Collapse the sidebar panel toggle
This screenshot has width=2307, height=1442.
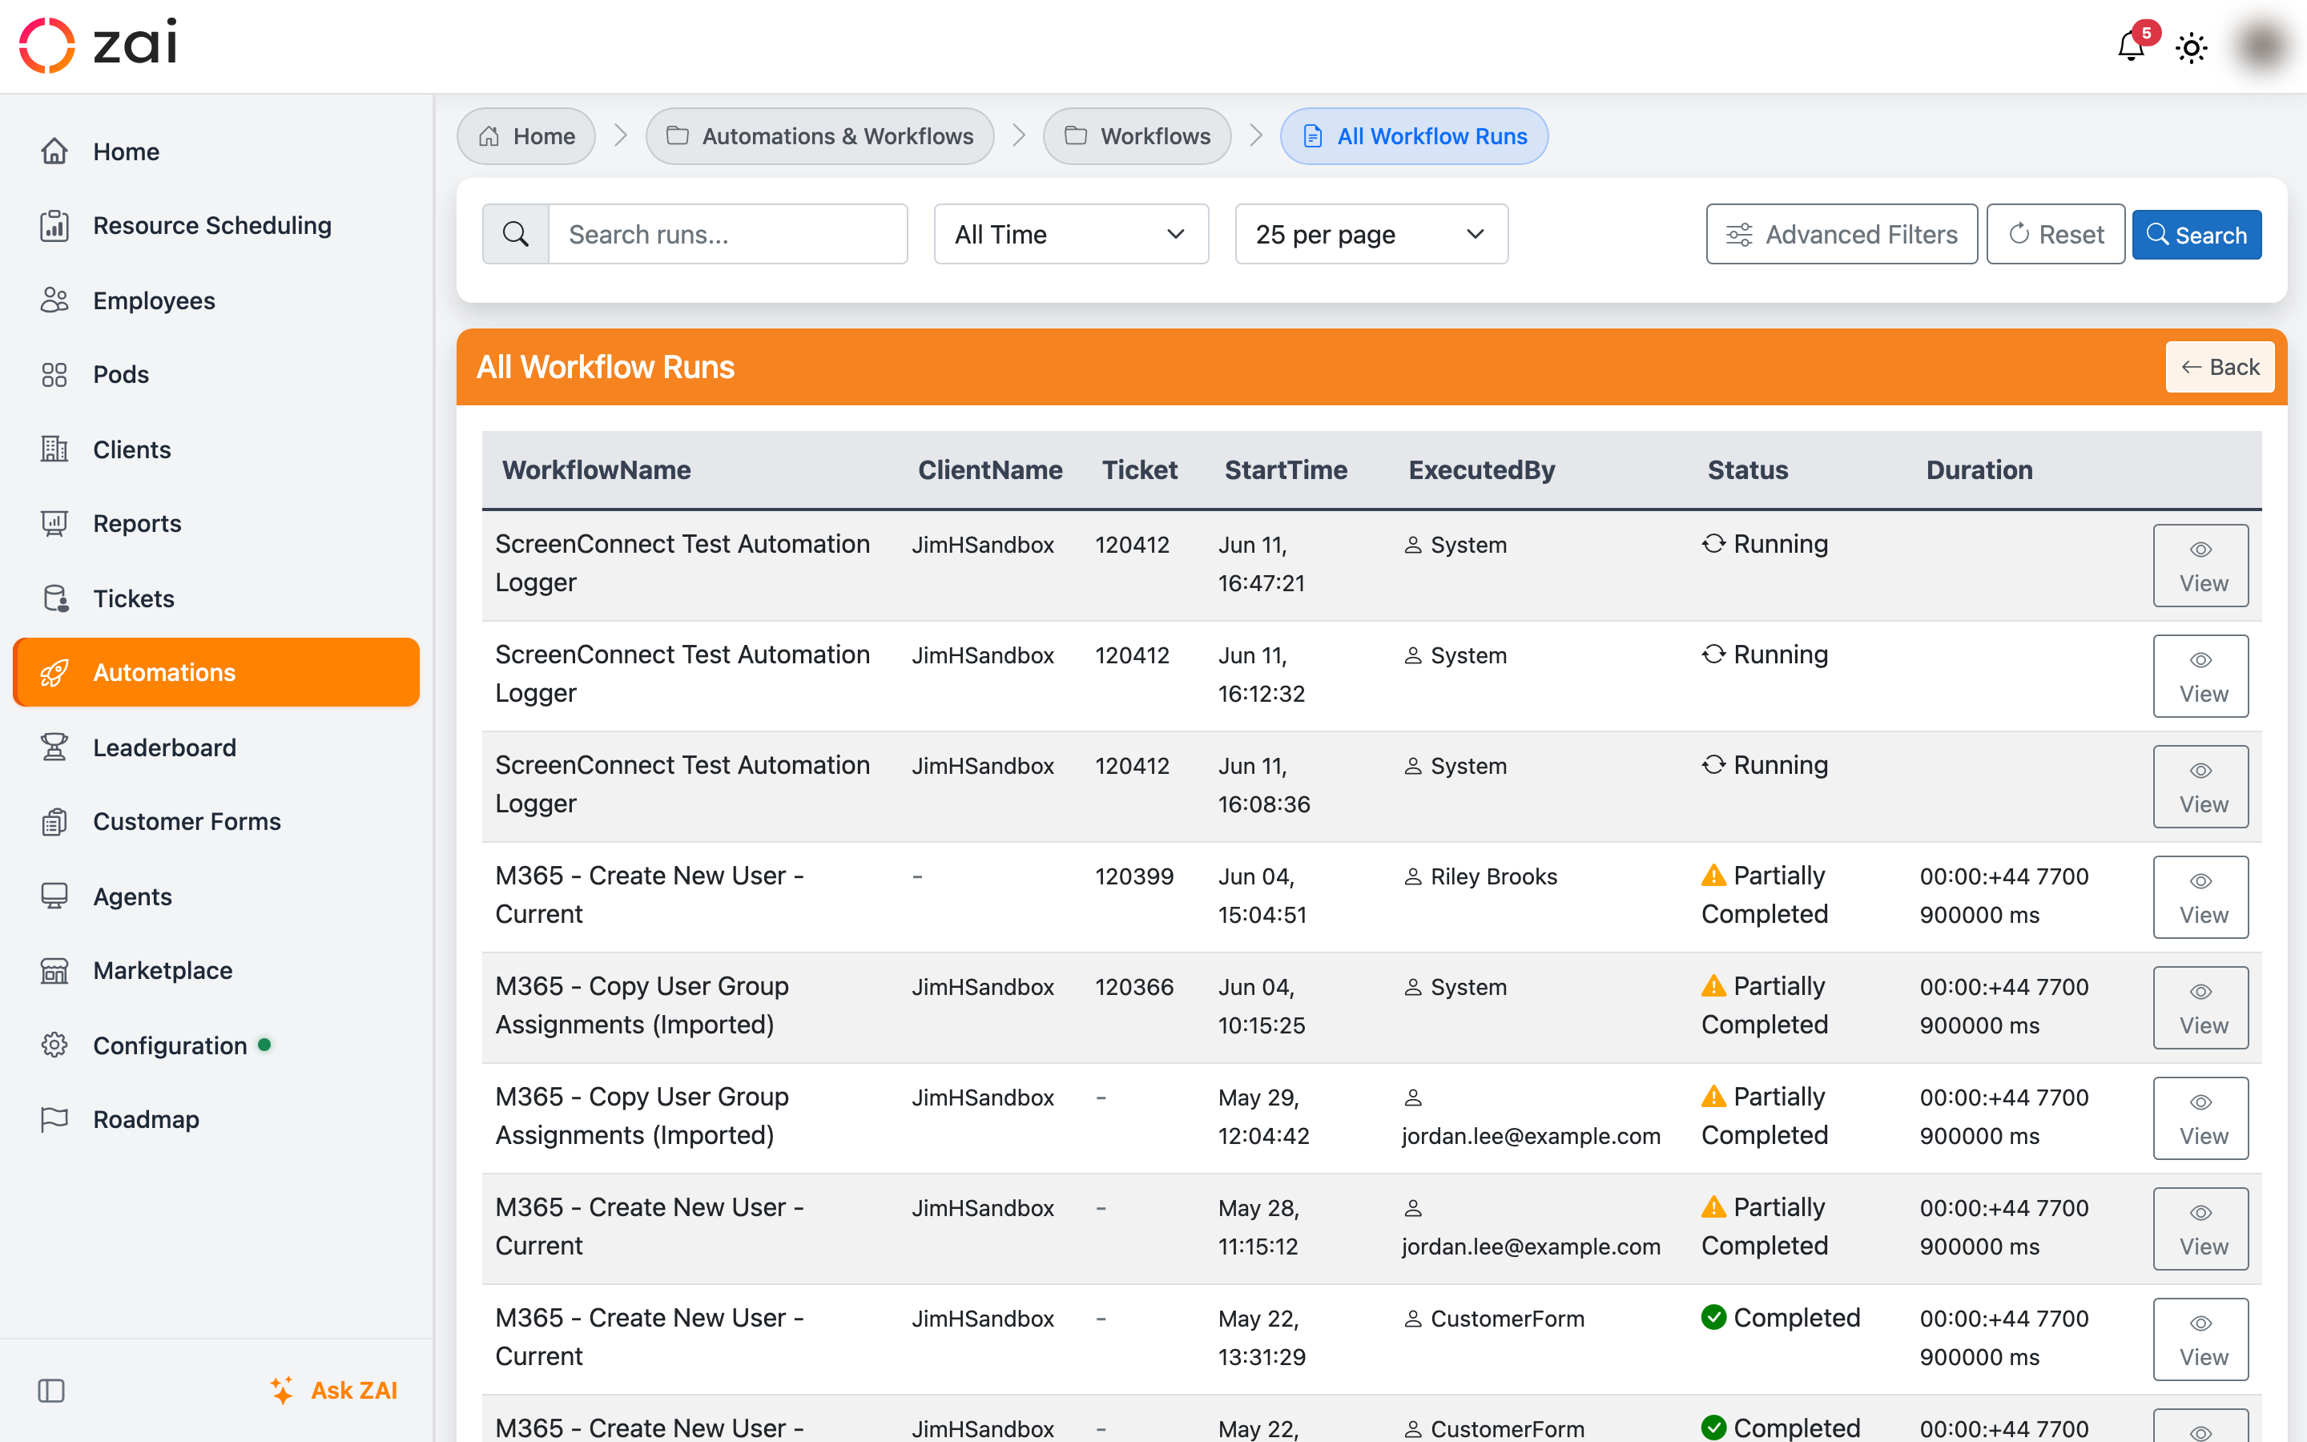51,1391
